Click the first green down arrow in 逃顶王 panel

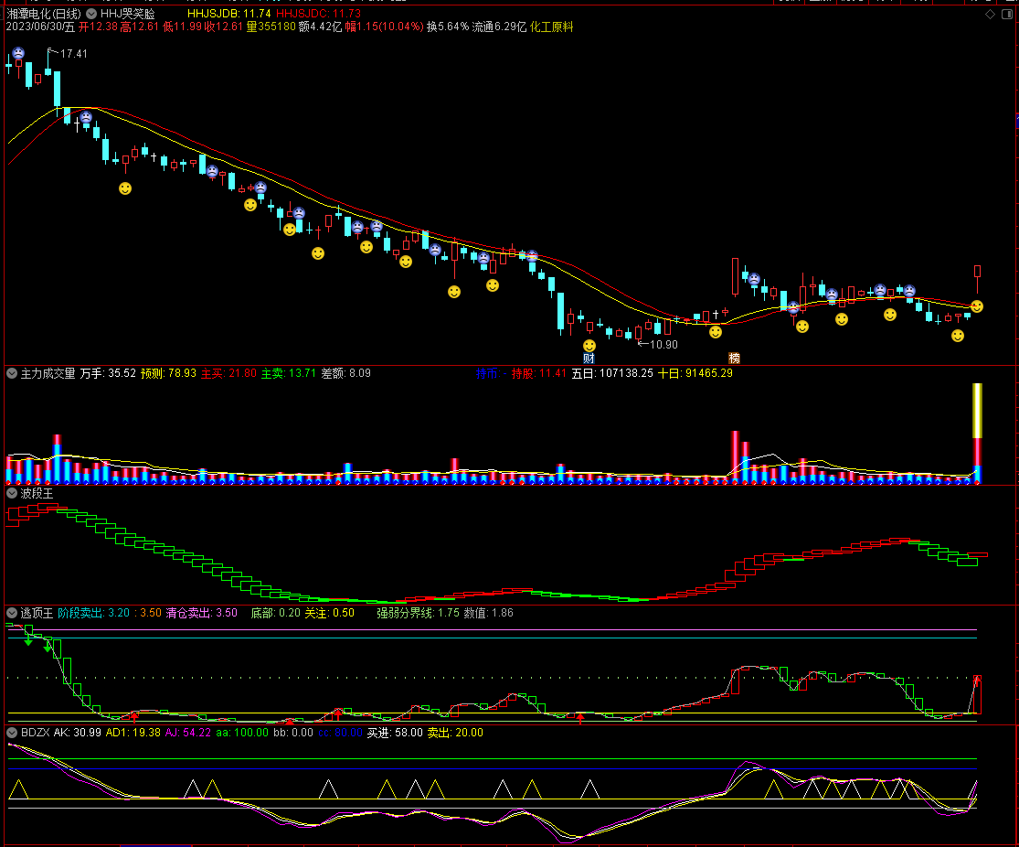tap(28, 641)
